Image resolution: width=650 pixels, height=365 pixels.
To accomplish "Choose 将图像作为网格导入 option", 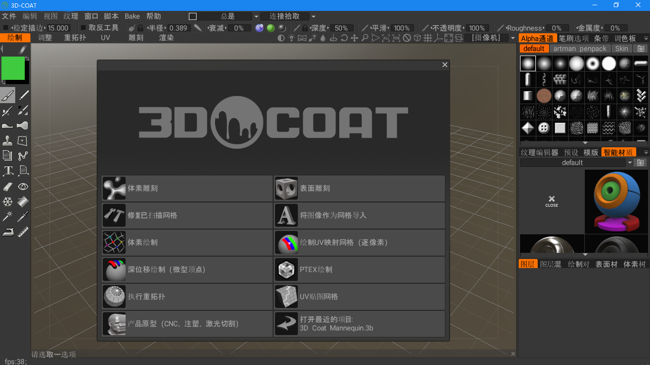I will point(359,215).
